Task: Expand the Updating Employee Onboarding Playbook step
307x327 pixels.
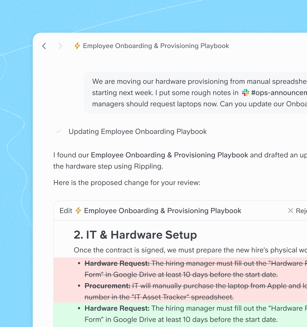Action: point(138,131)
